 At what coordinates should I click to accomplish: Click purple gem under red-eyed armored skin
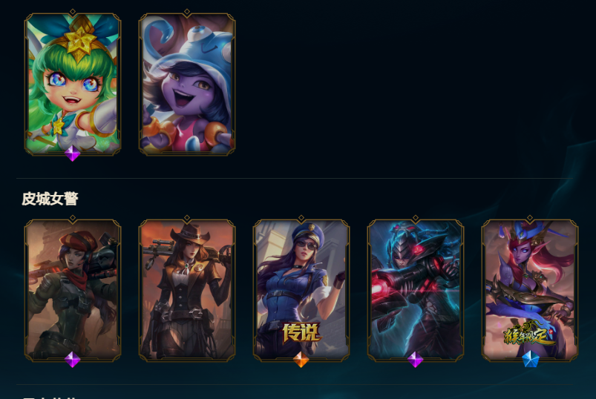click(x=416, y=360)
